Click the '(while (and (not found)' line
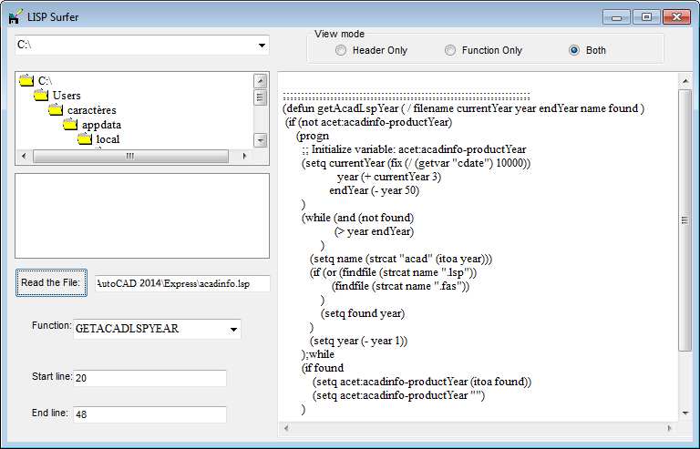 click(357, 218)
